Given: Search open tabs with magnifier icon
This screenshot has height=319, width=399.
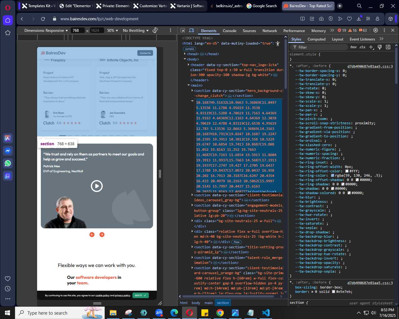Looking at the screenshot, I should [x=359, y=6].
